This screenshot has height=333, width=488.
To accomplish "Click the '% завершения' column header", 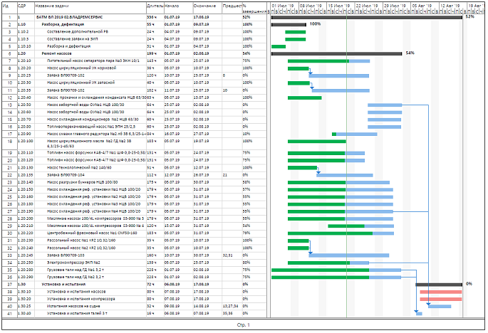I will click(254, 8).
